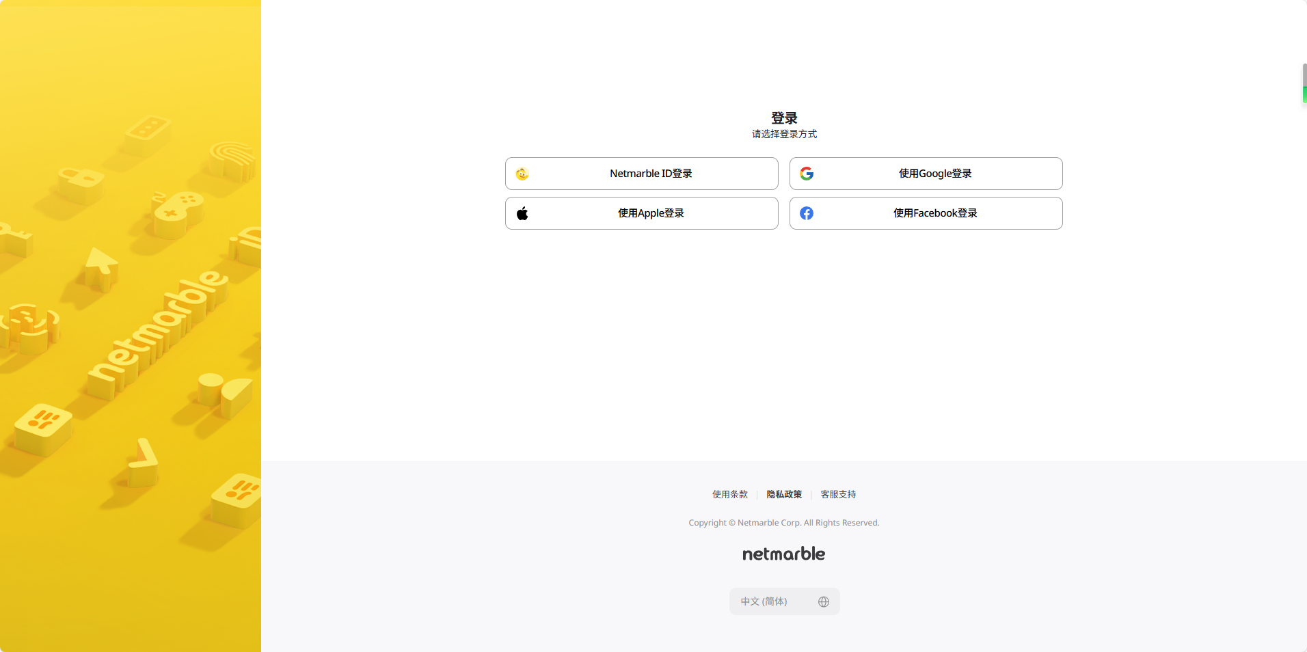This screenshot has height=652, width=1307.
Task: Click the Facebook logo icon
Action: click(x=807, y=213)
